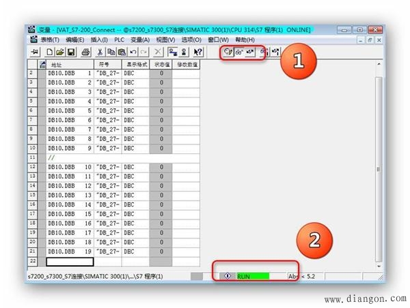Image resolution: width=410 pixels, height=308 pixels.
Task: Toggle Monitor Variable (glasses) icon
Action: [x=239, y=52]
